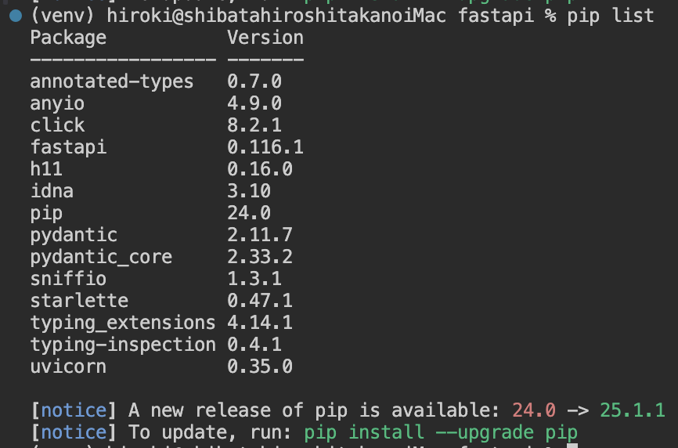Click the green 25.1.1 version number
This screenshot has width=678, height=448.
632,410
